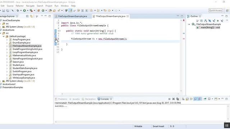The height and width of the screenshot is (129, 230).
Task: Start debugging with the Debug bug icon
Action: pyautogui.click(x=18, y=10)
